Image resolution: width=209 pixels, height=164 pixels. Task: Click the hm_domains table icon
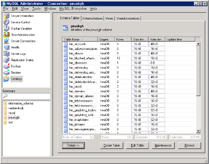[x=66, y=91]
